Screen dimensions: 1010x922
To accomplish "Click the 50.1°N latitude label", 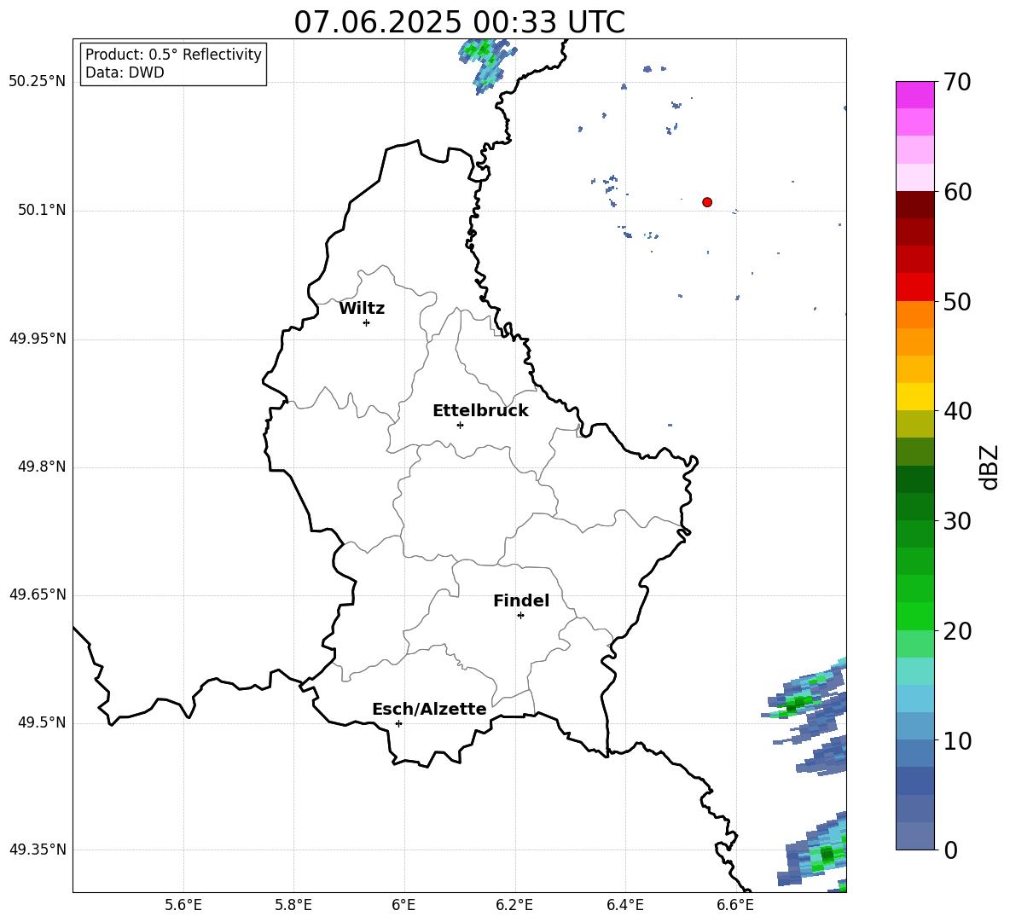I will [42, 210].
